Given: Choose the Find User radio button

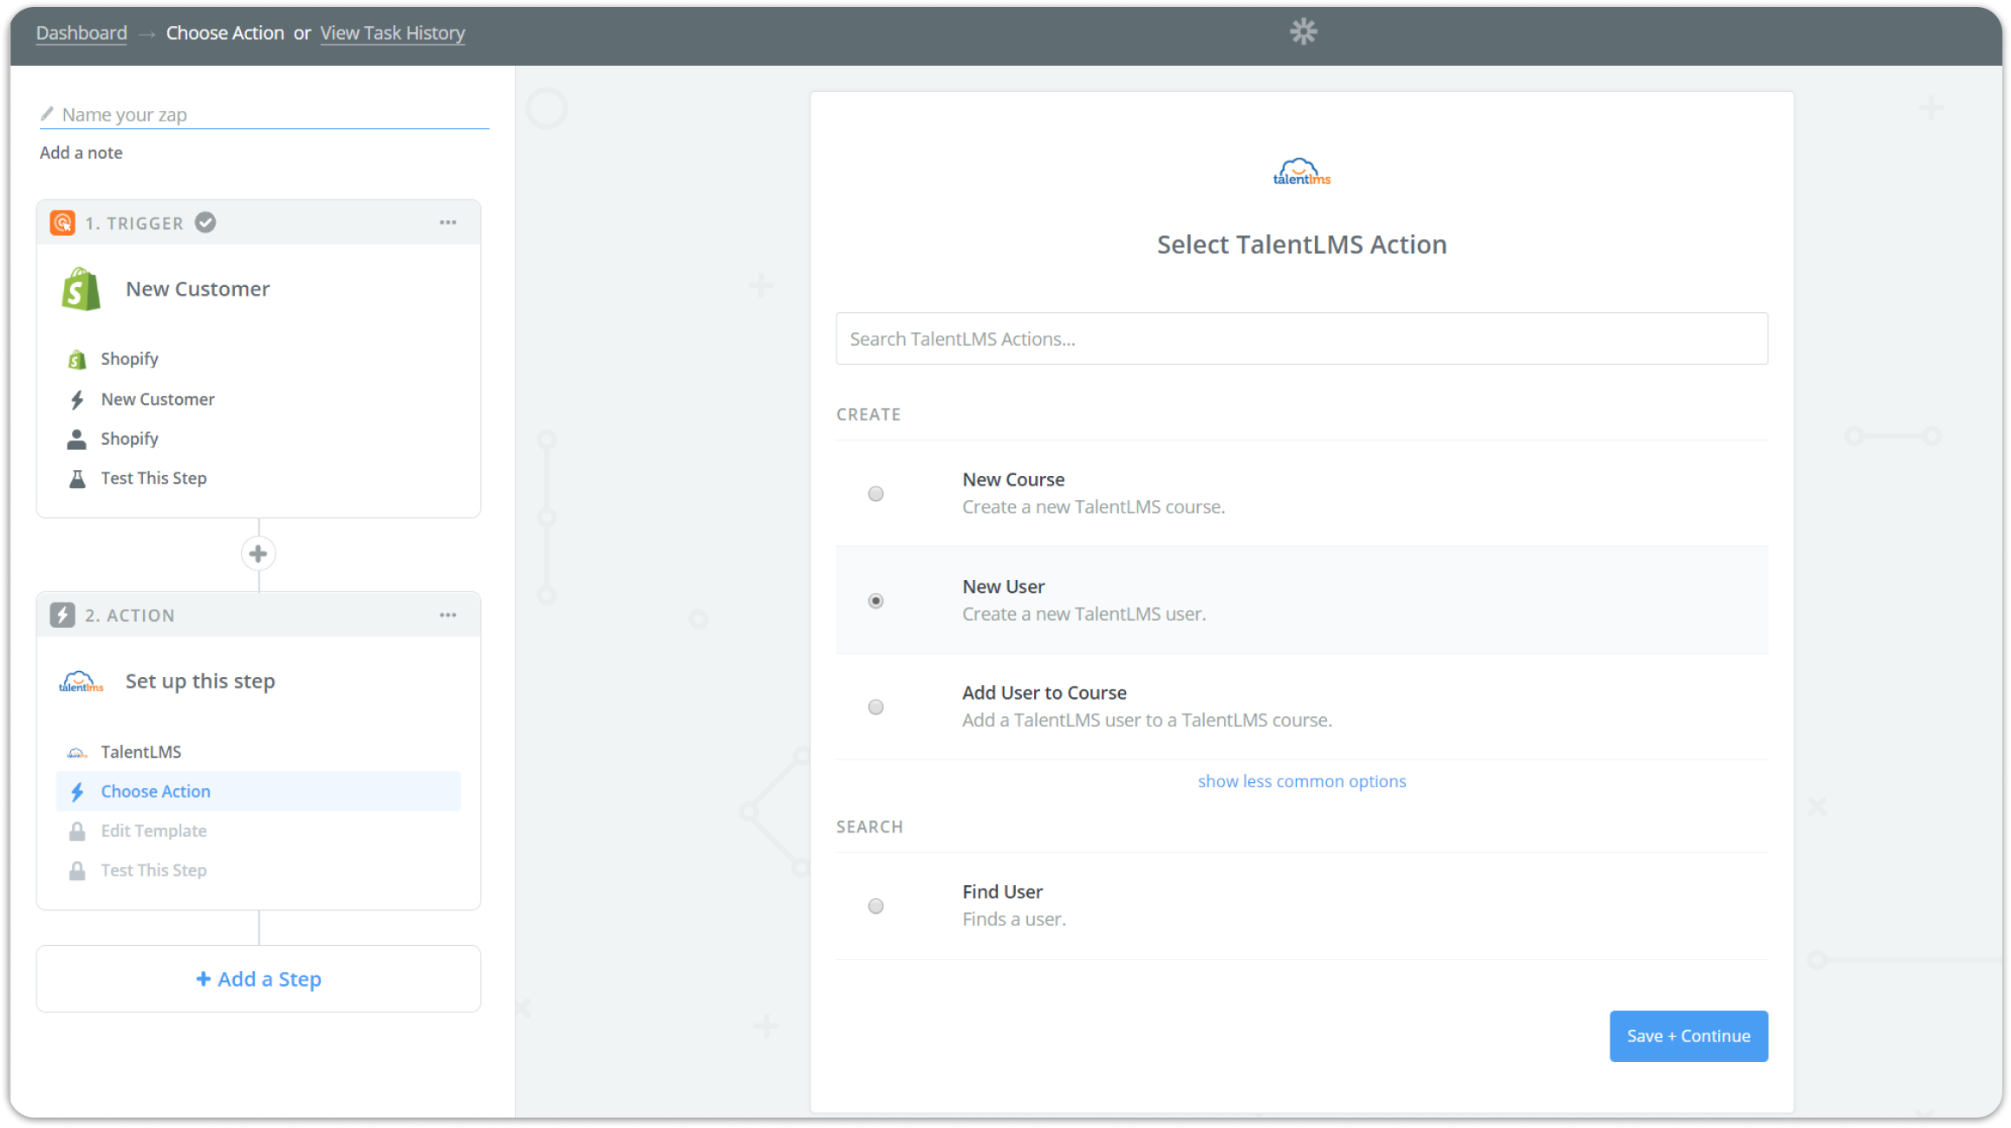Looking at the screenshot, I should click(x=875, y=906).
